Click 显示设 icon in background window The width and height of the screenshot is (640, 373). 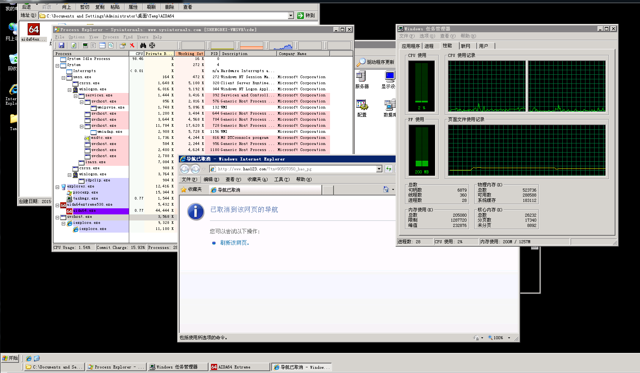click(389, 80)
